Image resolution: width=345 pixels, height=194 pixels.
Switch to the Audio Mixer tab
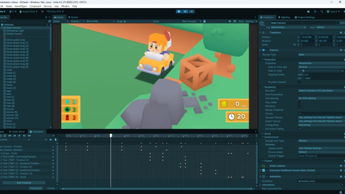pos(17,132)
